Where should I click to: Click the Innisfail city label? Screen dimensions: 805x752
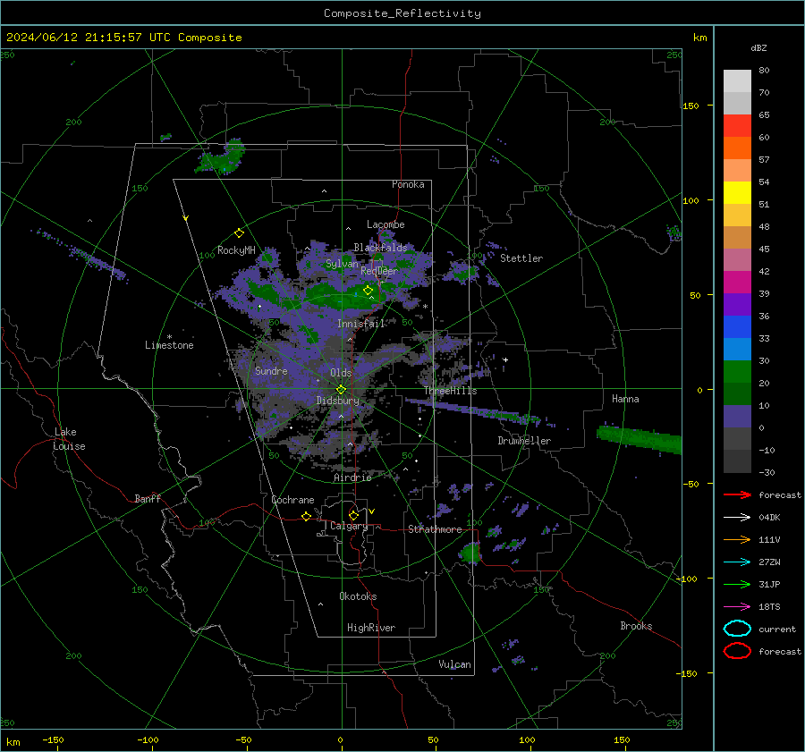[361, 324]
